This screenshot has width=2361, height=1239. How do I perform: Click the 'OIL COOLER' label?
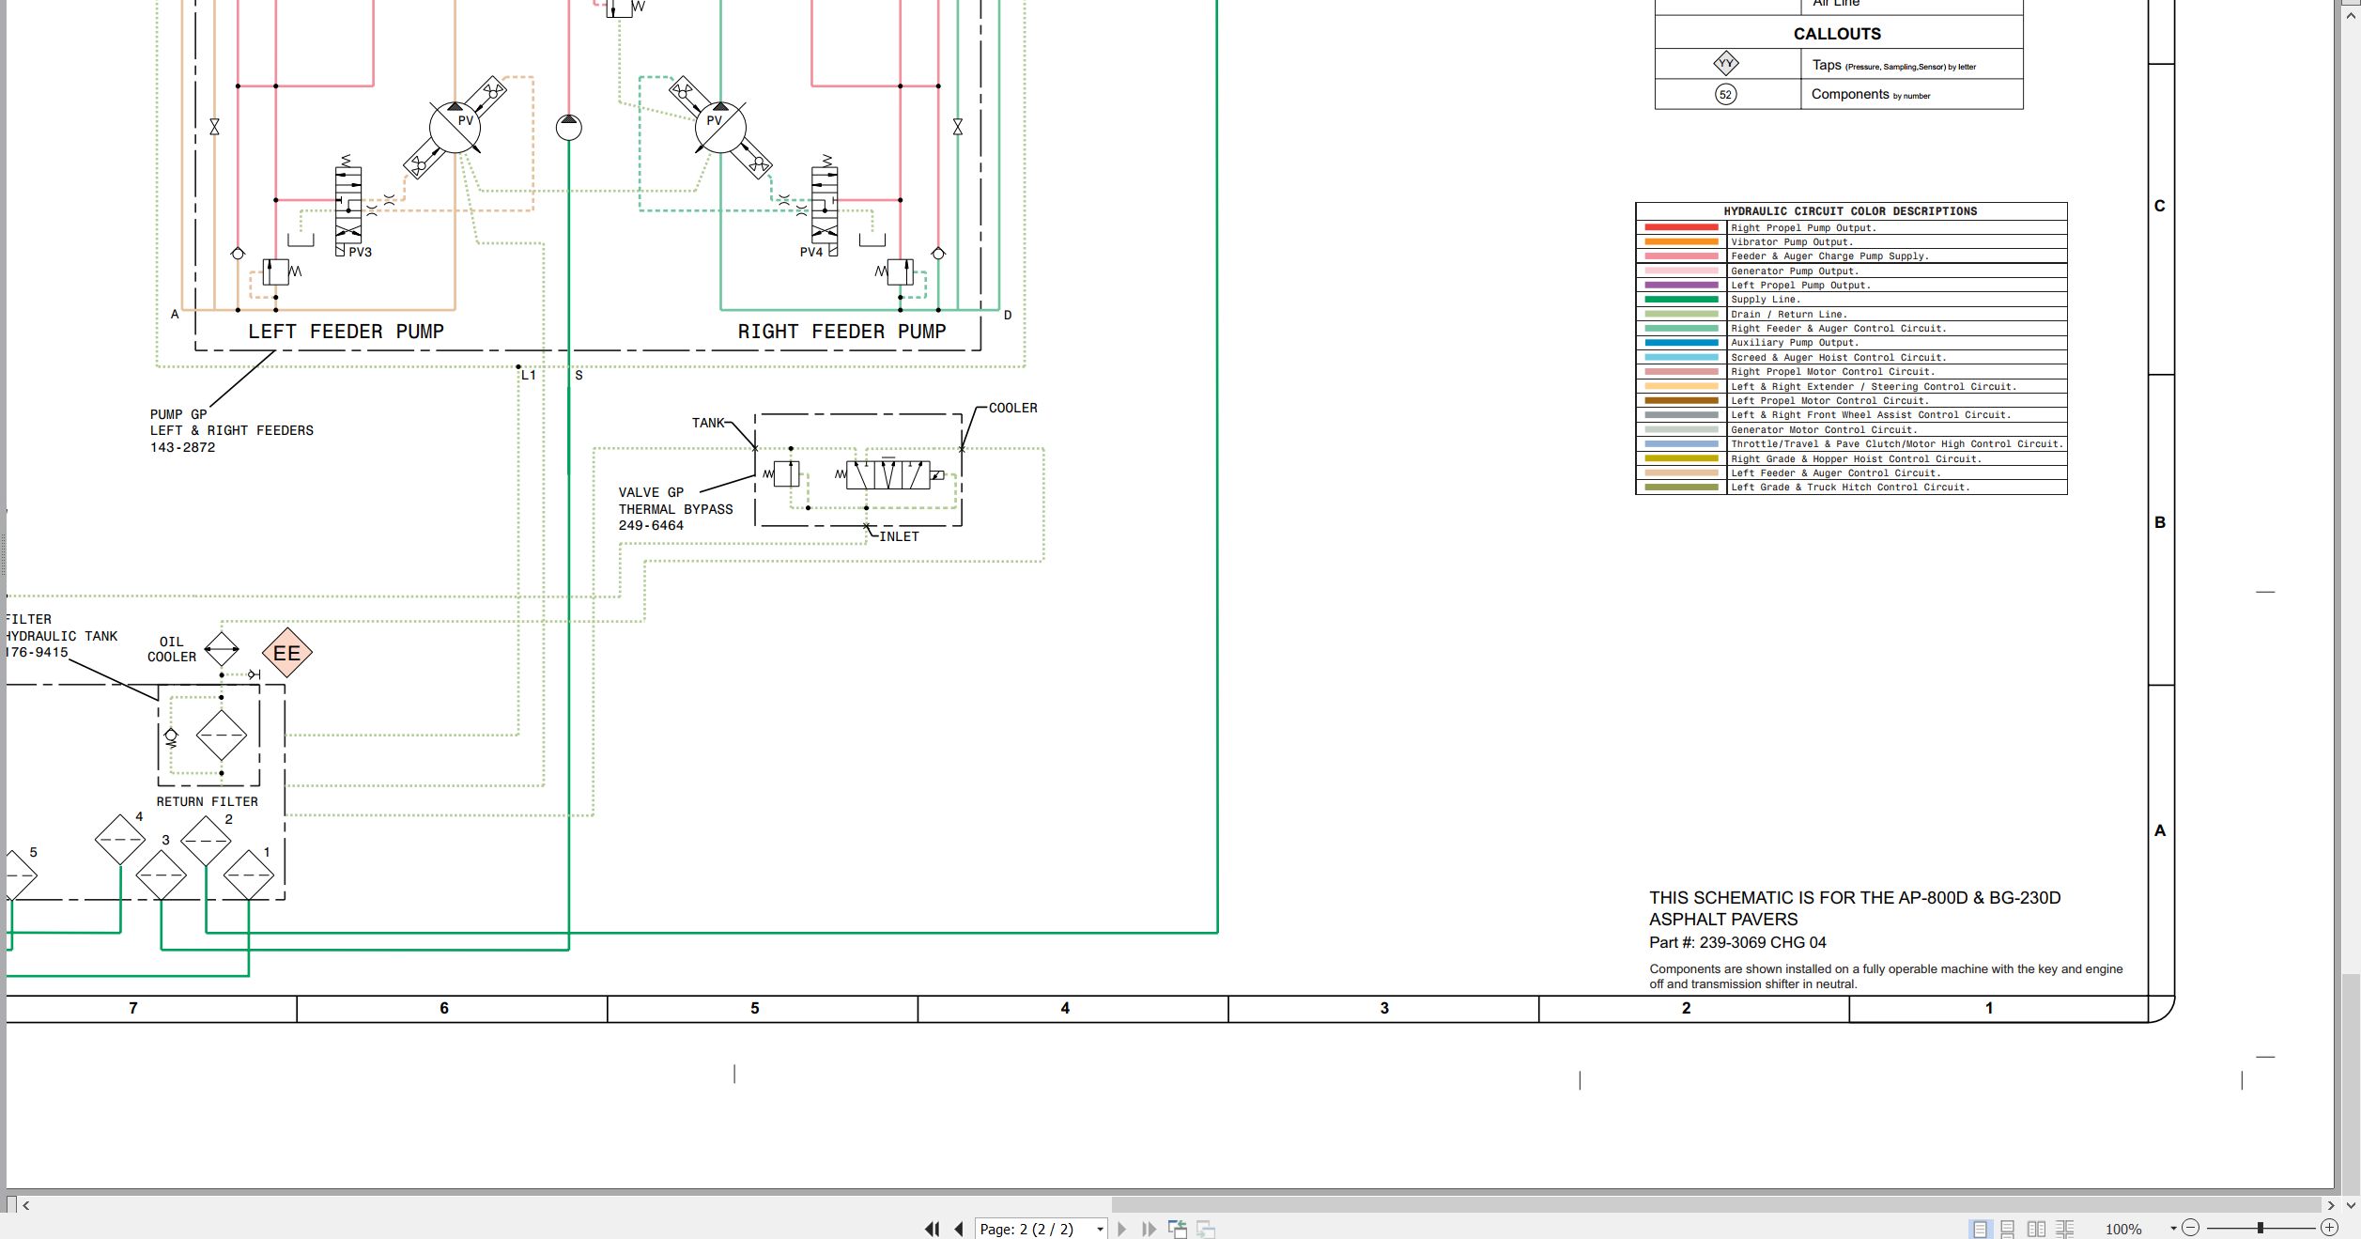[x=172, y=649]
